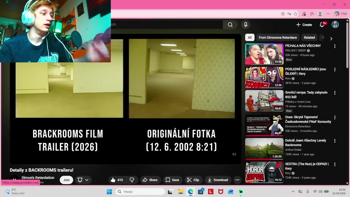The image size is (350, 197).
Task: Open more actions next to Download
Action: coord(237,180)
